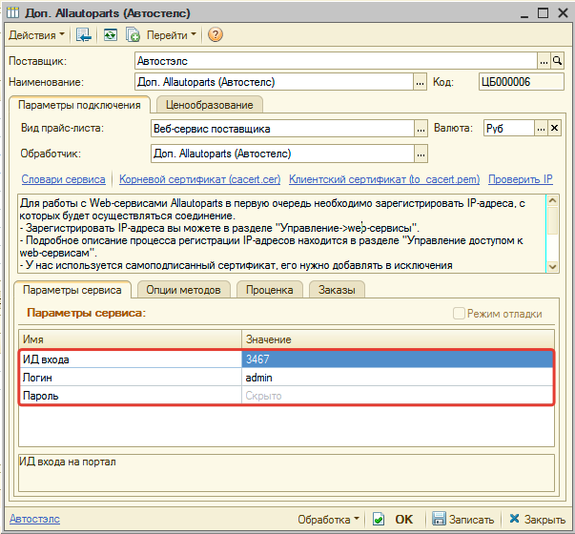575x534 pixels.
Task: Click the Закрыть button
Action: (544, 520)
